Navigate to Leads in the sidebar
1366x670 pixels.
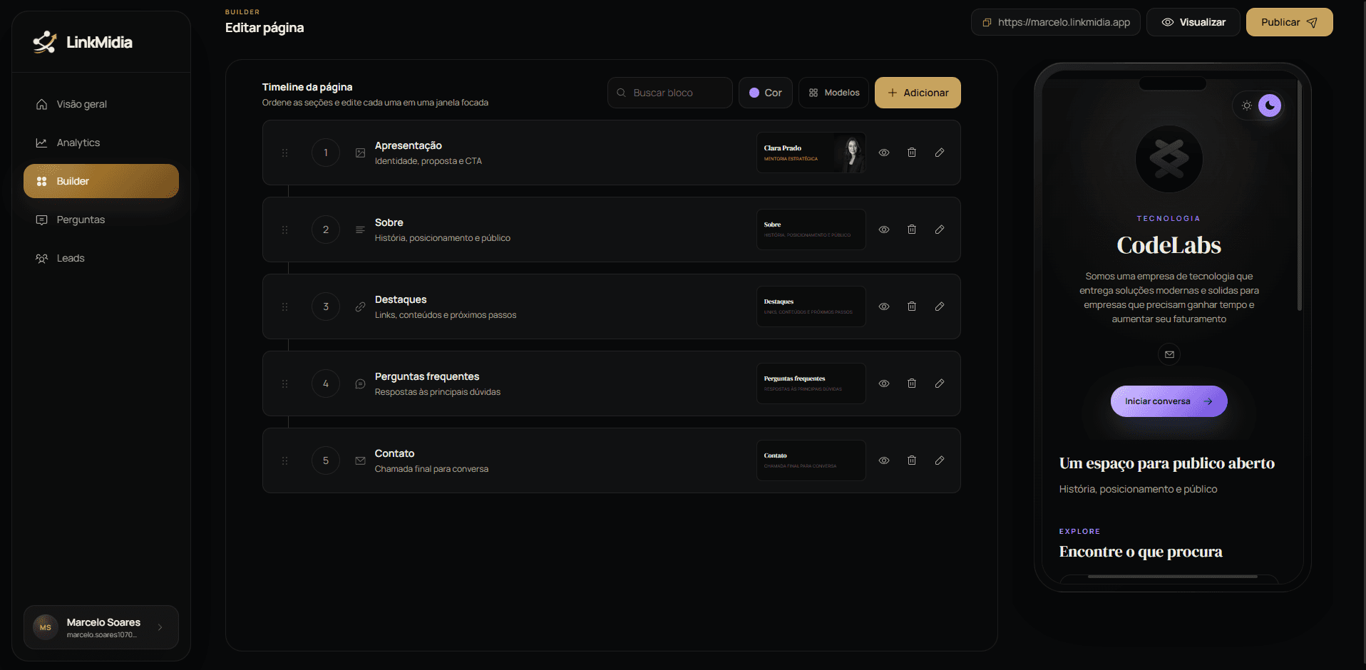(x=101, y=258)
